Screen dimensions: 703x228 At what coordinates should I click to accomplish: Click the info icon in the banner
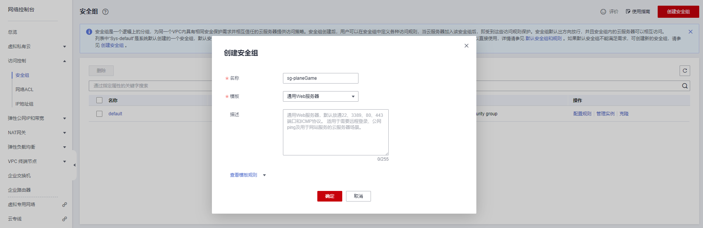(x=89, y=32)
